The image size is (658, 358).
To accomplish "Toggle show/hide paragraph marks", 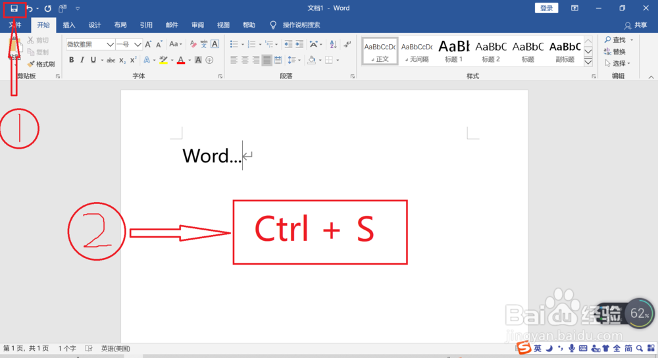I will click(x=347, y=44).
